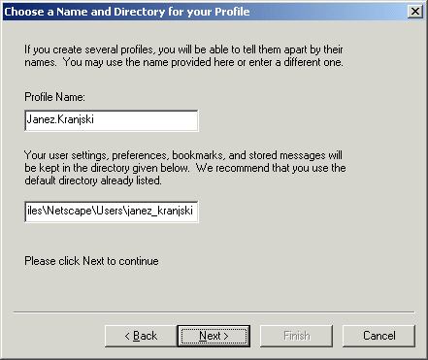Click the dialog title 'Choose a Name and Directory'
428x360 pixels.
tap(127, 12)
